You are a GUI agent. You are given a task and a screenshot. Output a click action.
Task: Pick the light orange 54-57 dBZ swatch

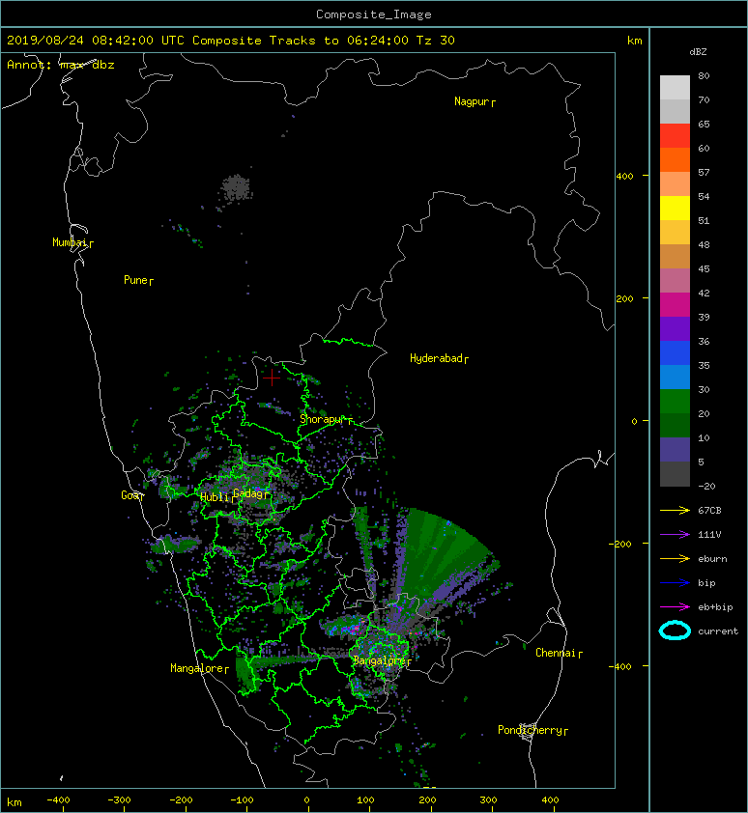[x=675, y=183]
